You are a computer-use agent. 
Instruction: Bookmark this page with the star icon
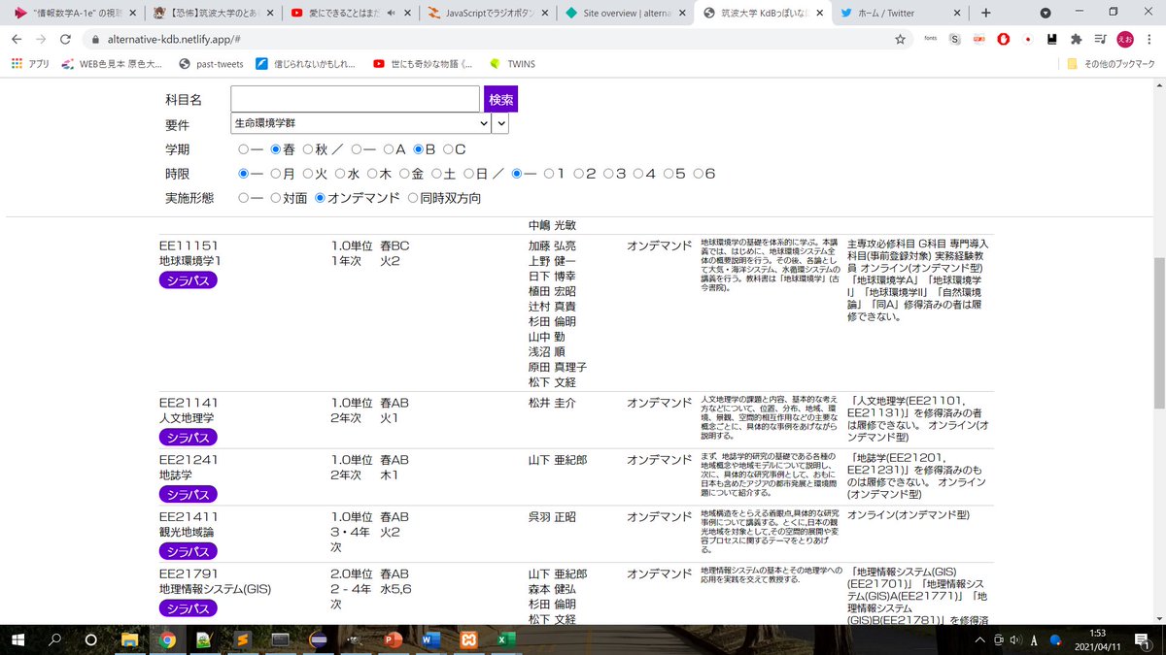(900, 39)
